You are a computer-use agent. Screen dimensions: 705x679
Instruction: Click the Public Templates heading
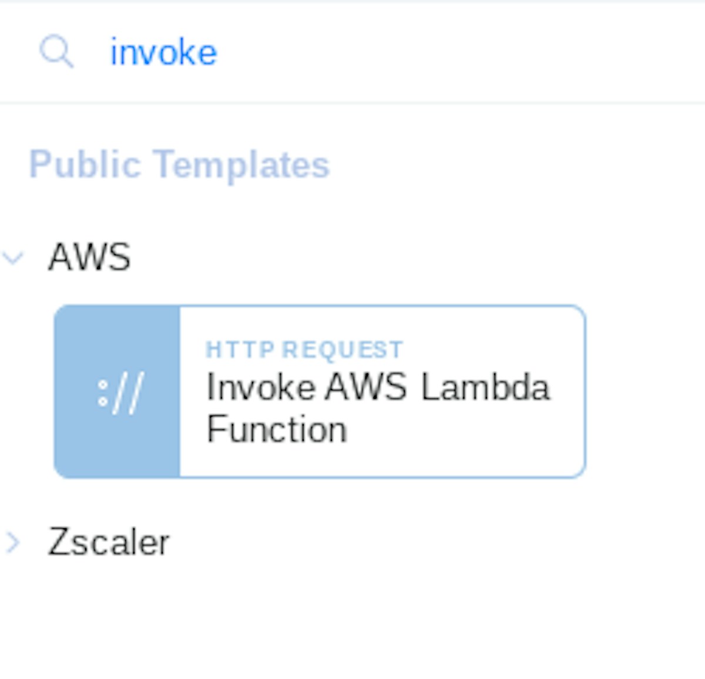(x=179, y=164)
